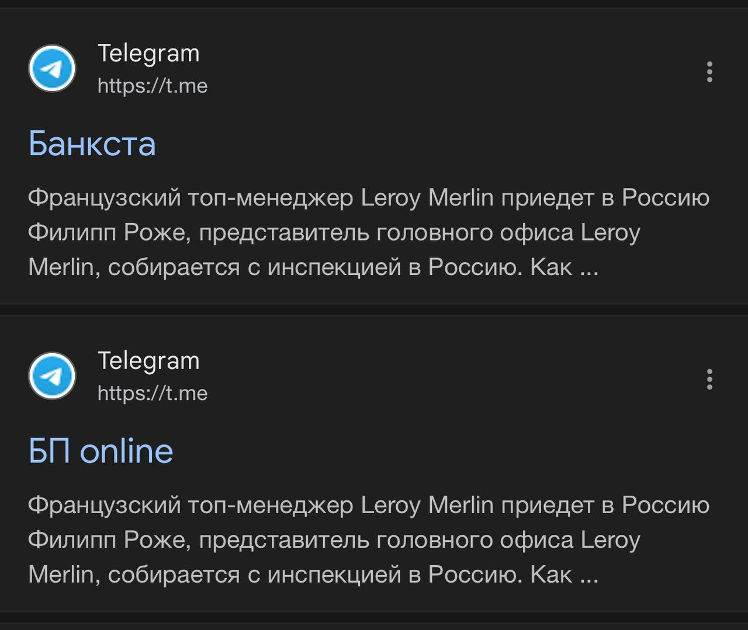
Task: Click the https://t.me URL above БП online
Action: tap(153, 393)
